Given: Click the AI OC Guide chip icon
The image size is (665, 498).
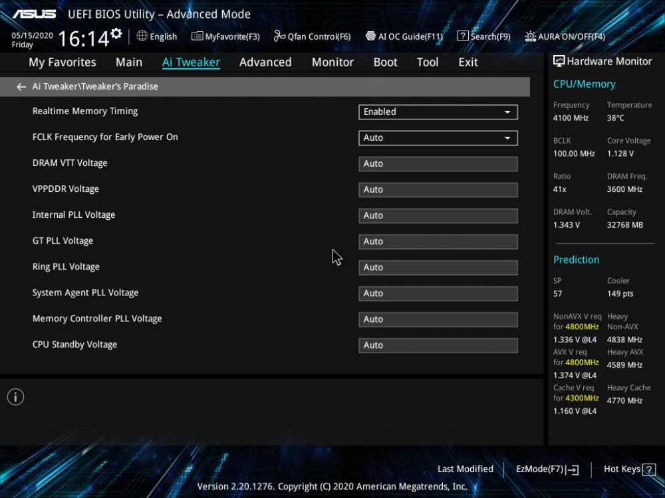Looking at the screenshot, I should pyautogui.click(x=370, y=36).
